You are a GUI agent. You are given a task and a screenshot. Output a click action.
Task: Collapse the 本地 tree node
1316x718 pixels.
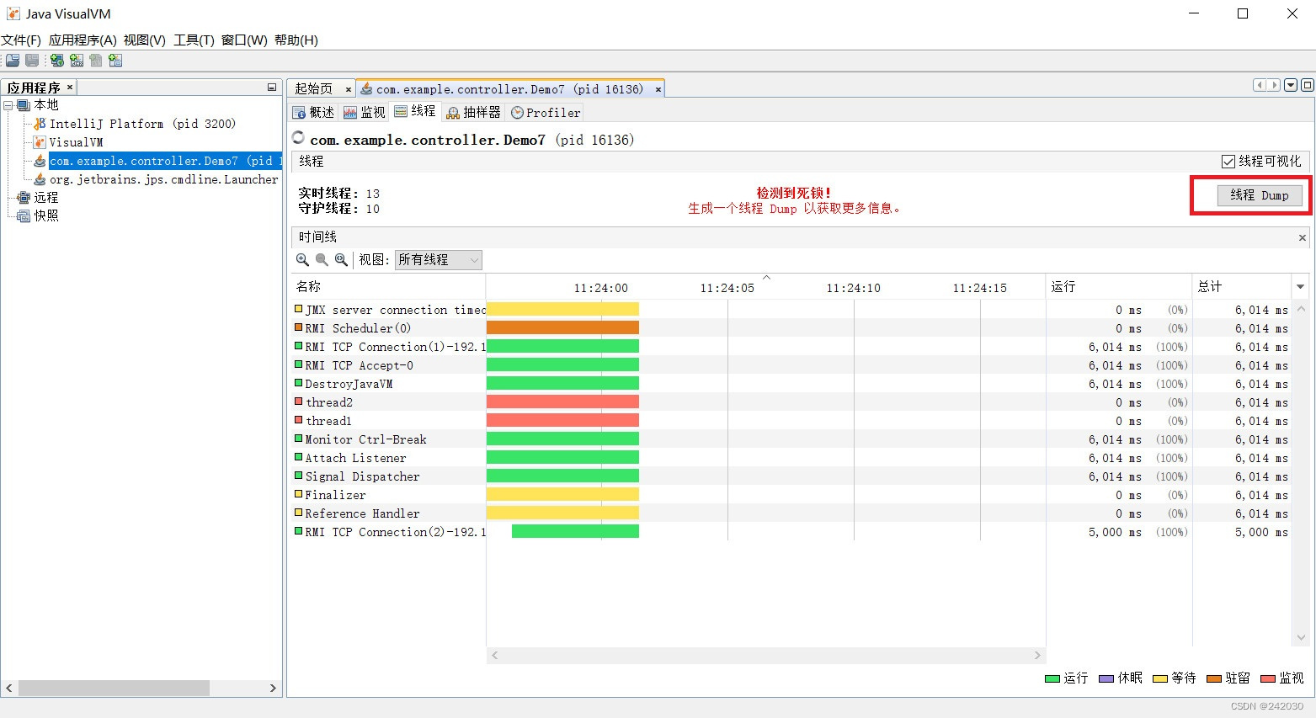8,105
